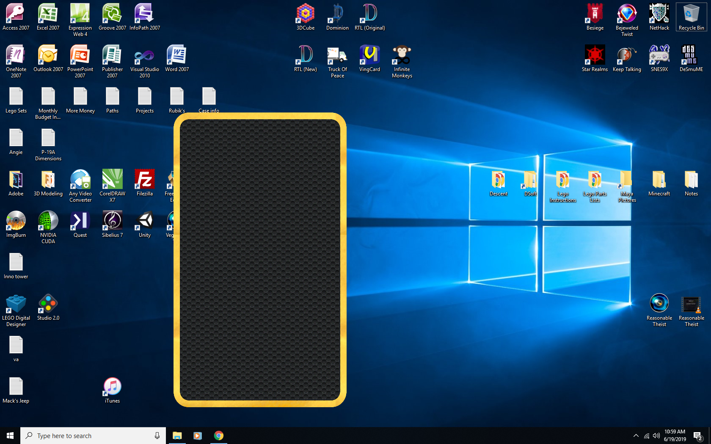Click the Rubik's document icon
This screenshot has height=444, width=711.
coord(177,100)
